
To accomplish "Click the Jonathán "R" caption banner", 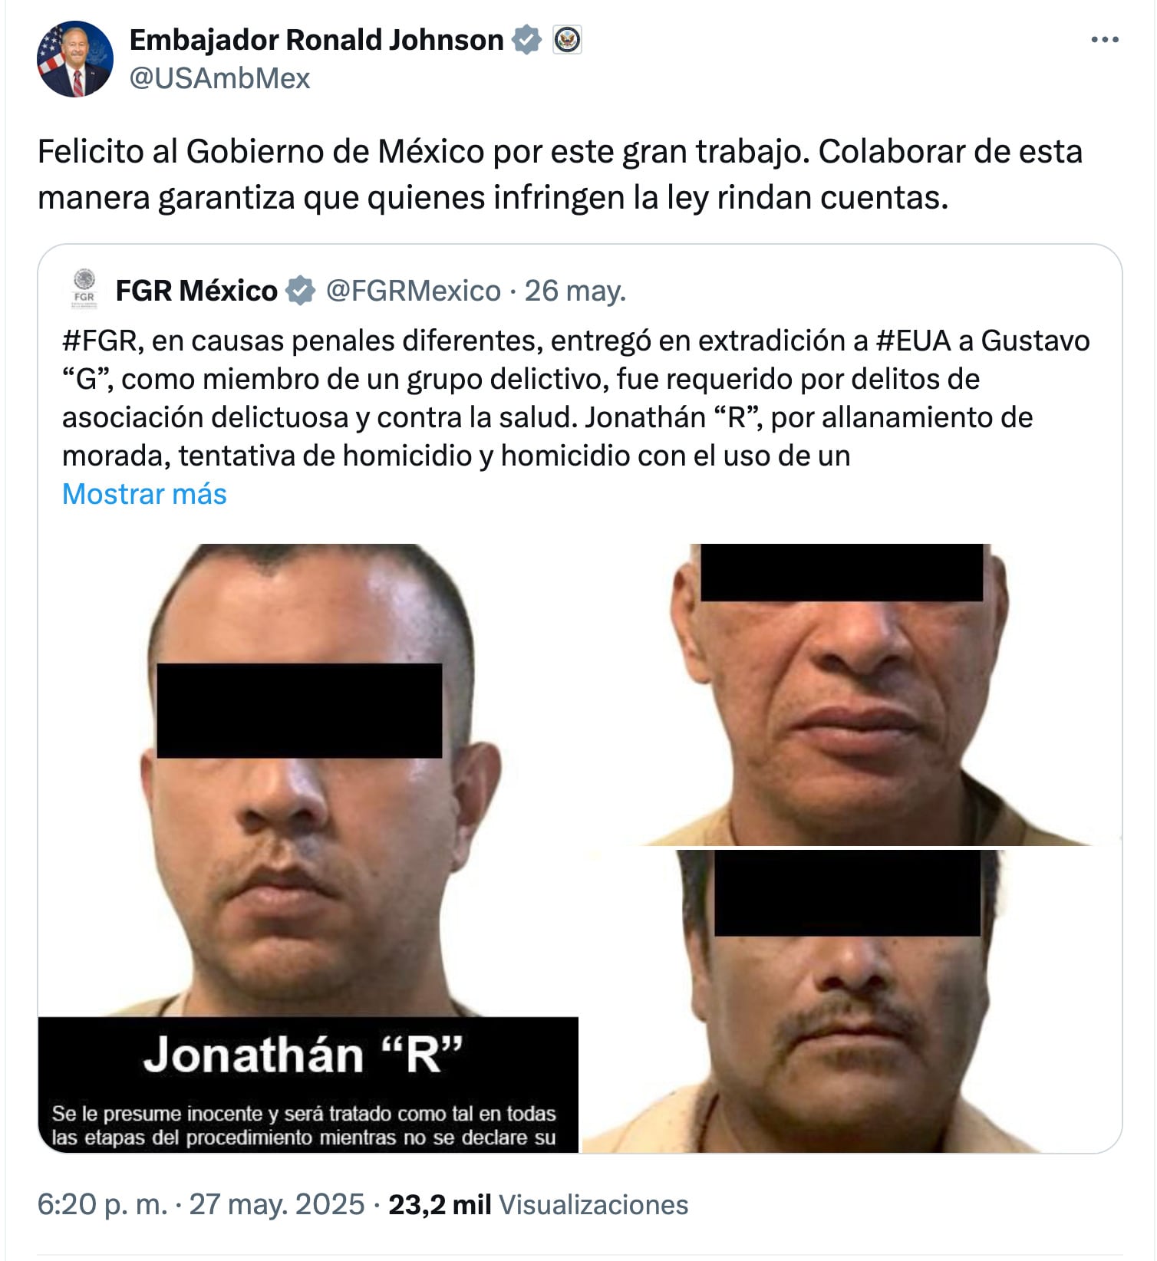I will point(308,1085).
